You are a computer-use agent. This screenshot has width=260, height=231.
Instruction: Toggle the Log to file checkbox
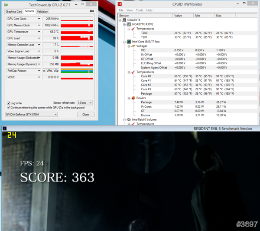point(9,103)
